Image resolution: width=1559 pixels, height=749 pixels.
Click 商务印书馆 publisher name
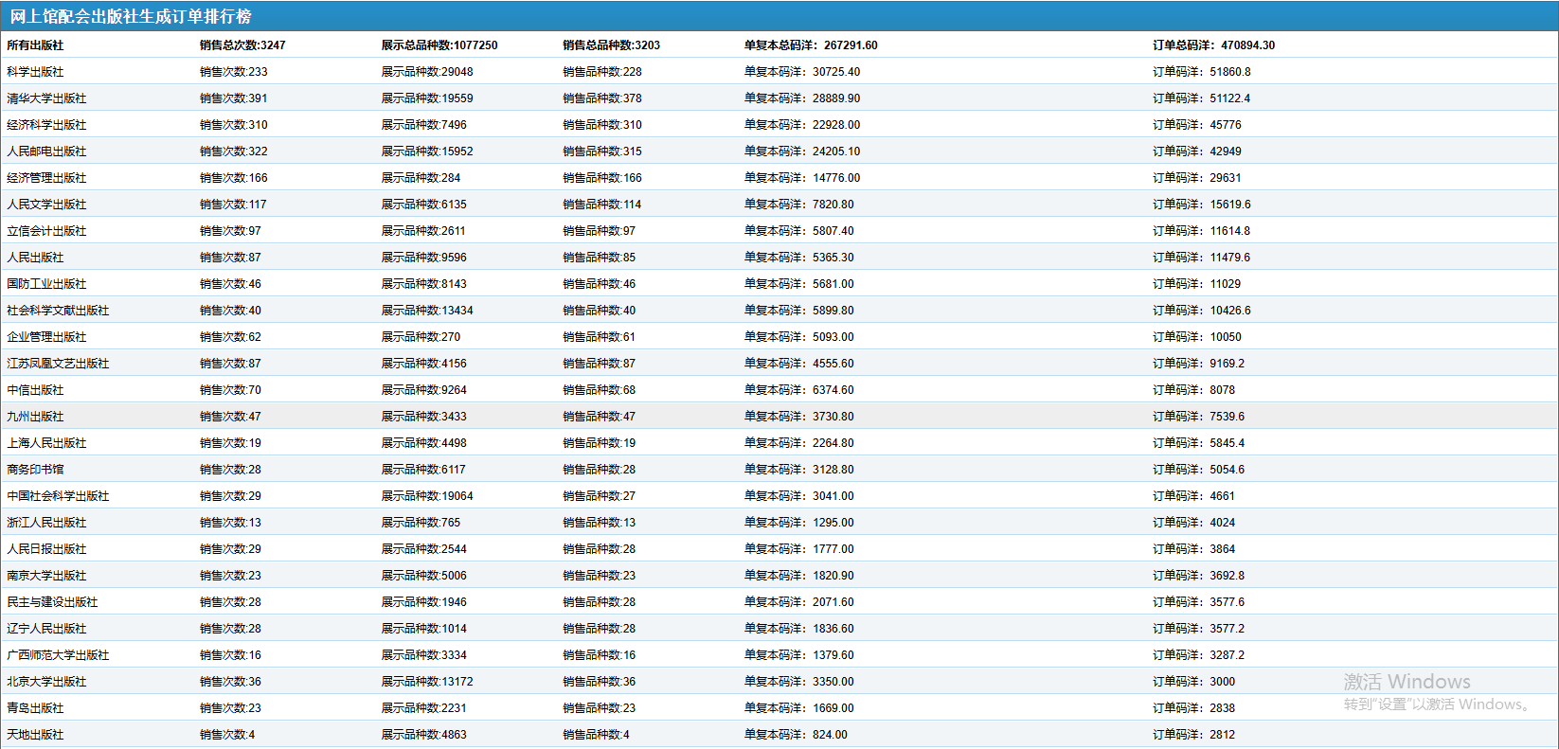pos(35,470)
